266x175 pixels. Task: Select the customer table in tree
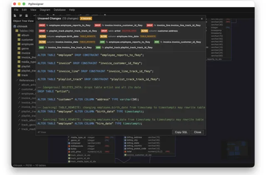point(27,40)
